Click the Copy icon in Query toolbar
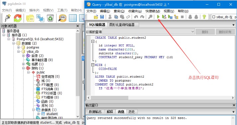237x125 pixels. (x=116, y=17)
